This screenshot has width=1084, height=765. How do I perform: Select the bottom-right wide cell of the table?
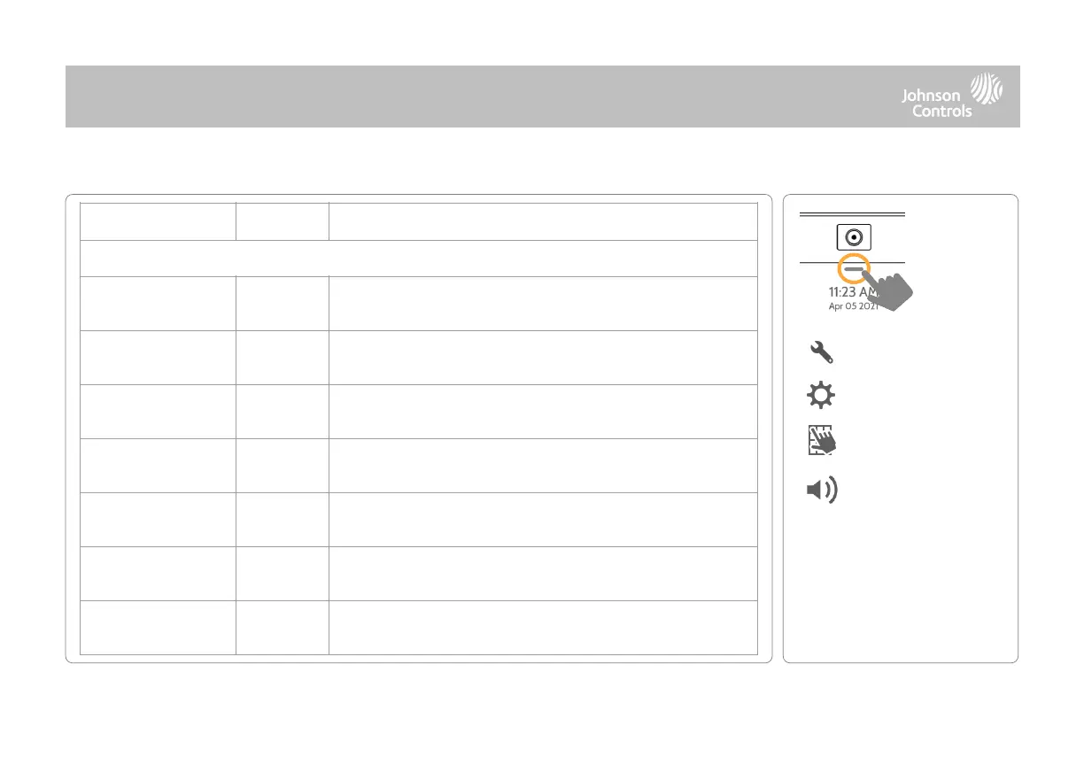click(x=542, y=628)
